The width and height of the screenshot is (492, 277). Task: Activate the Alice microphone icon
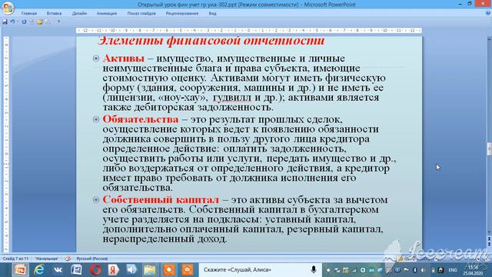click(314, 270)
